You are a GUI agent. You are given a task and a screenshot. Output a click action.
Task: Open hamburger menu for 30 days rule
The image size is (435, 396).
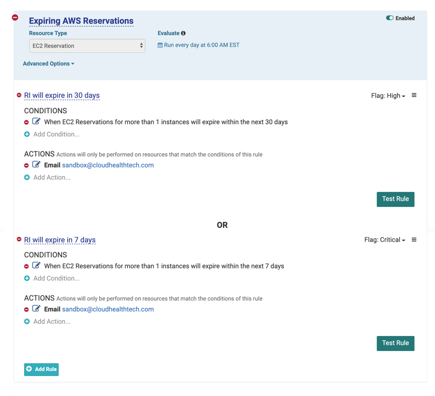(414, 95)
